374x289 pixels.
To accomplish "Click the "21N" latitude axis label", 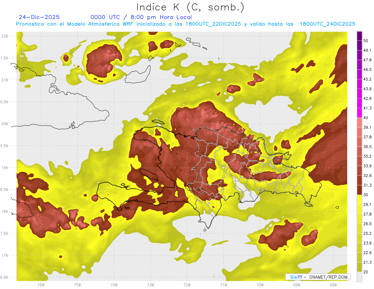I will point(5,80).
